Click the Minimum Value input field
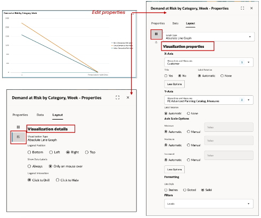 (x=229, y=127)
